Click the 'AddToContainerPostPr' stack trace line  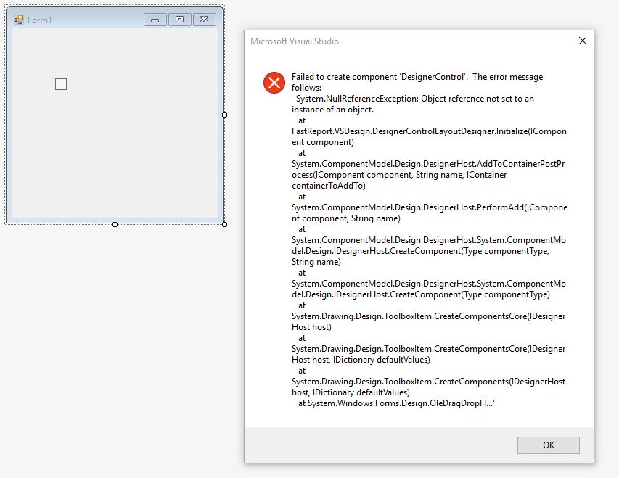(428, 164)
